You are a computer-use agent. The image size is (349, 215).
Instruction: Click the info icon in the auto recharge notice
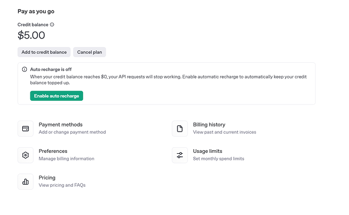24,69
